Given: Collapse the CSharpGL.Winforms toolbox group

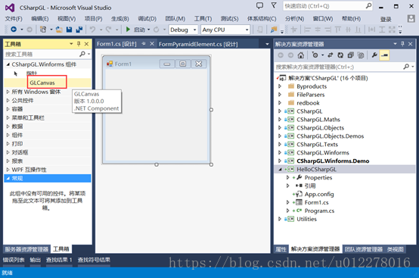Looking at the screenshot, I should [8, 64].
